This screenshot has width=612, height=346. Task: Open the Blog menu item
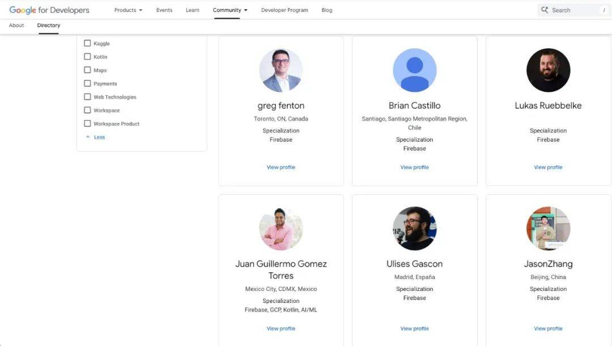(327, 10)
